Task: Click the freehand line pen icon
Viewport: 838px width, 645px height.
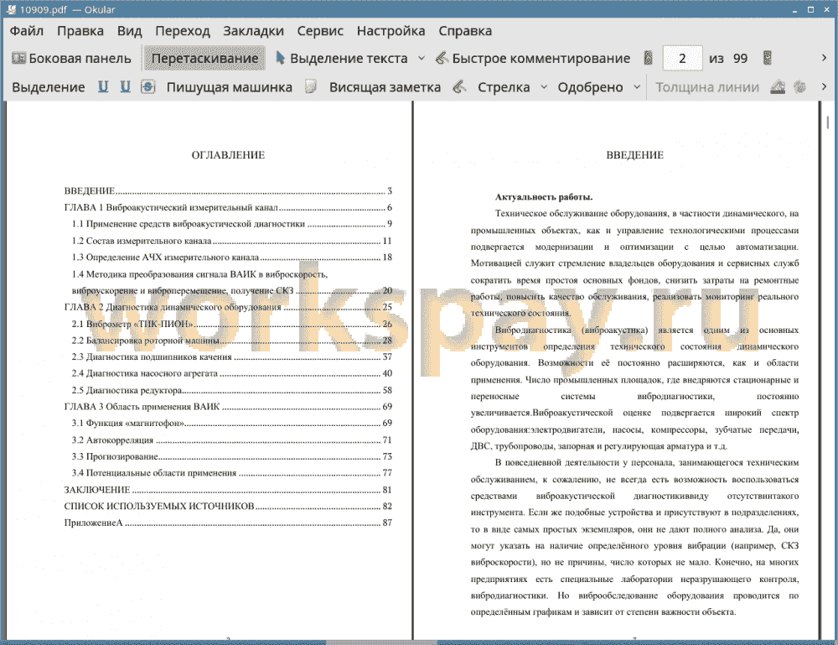Action: point(459,86)
